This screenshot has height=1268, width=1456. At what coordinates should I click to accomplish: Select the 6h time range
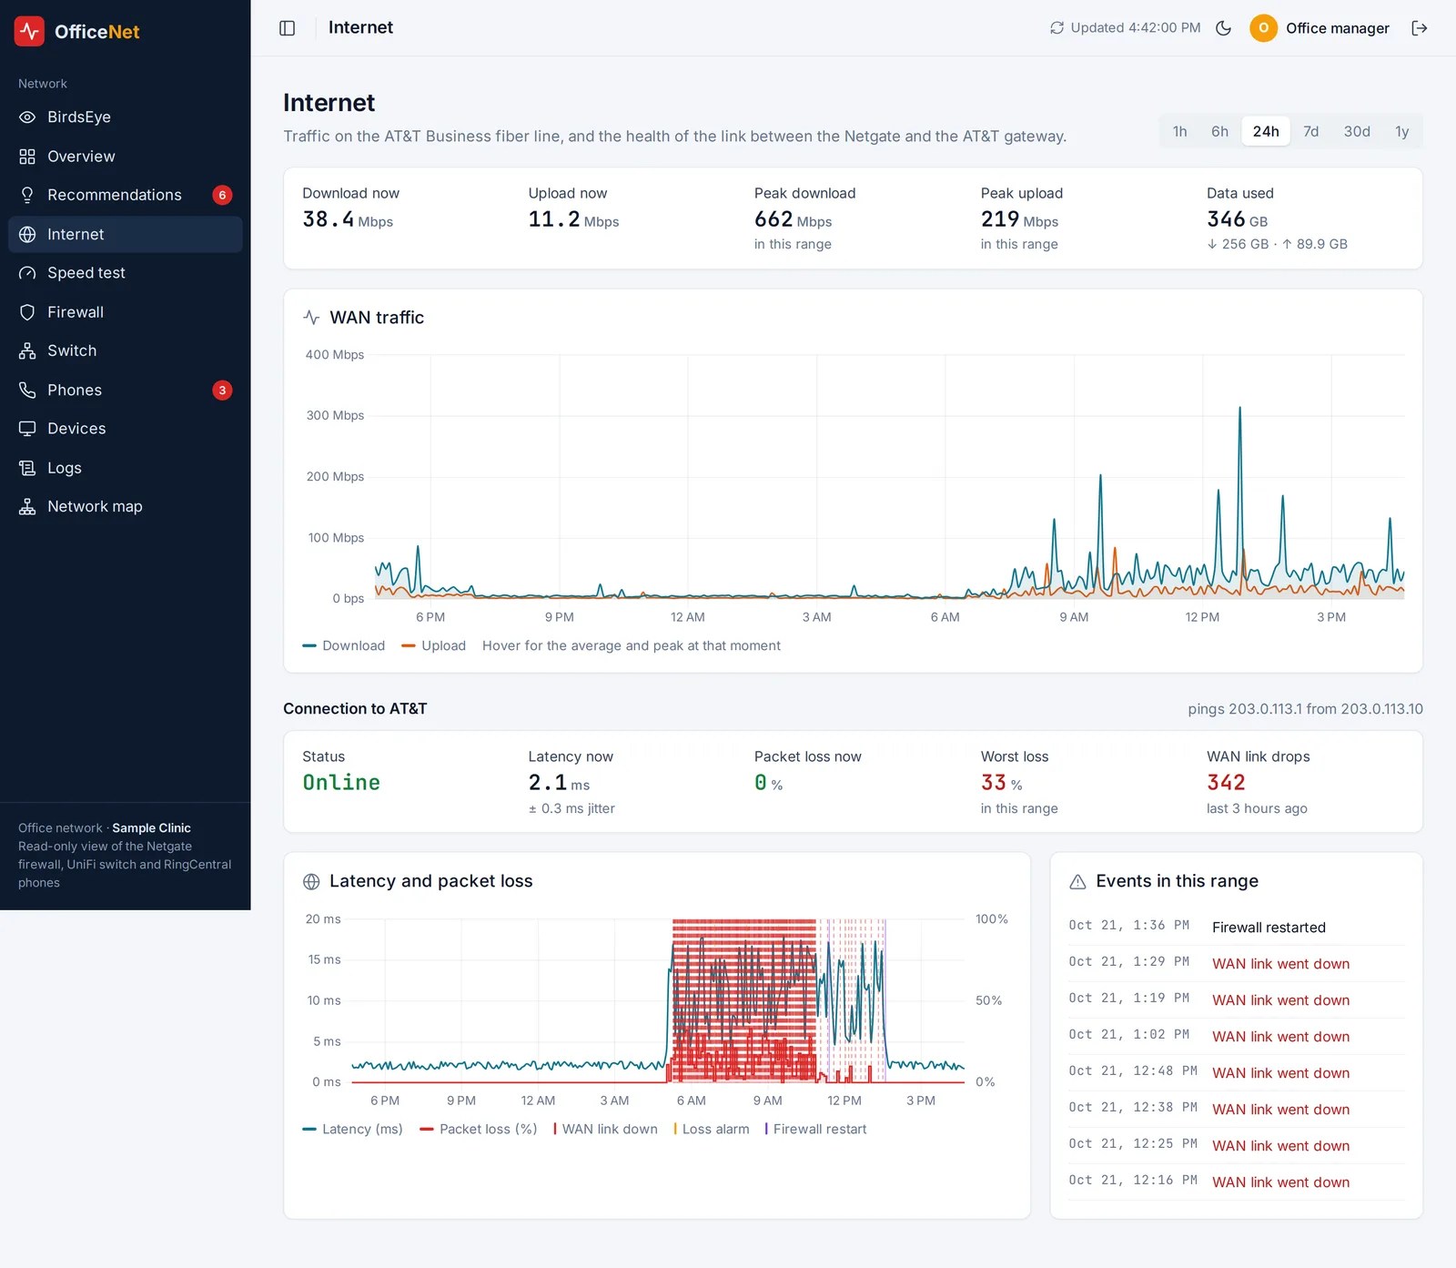coord(1219,131)
